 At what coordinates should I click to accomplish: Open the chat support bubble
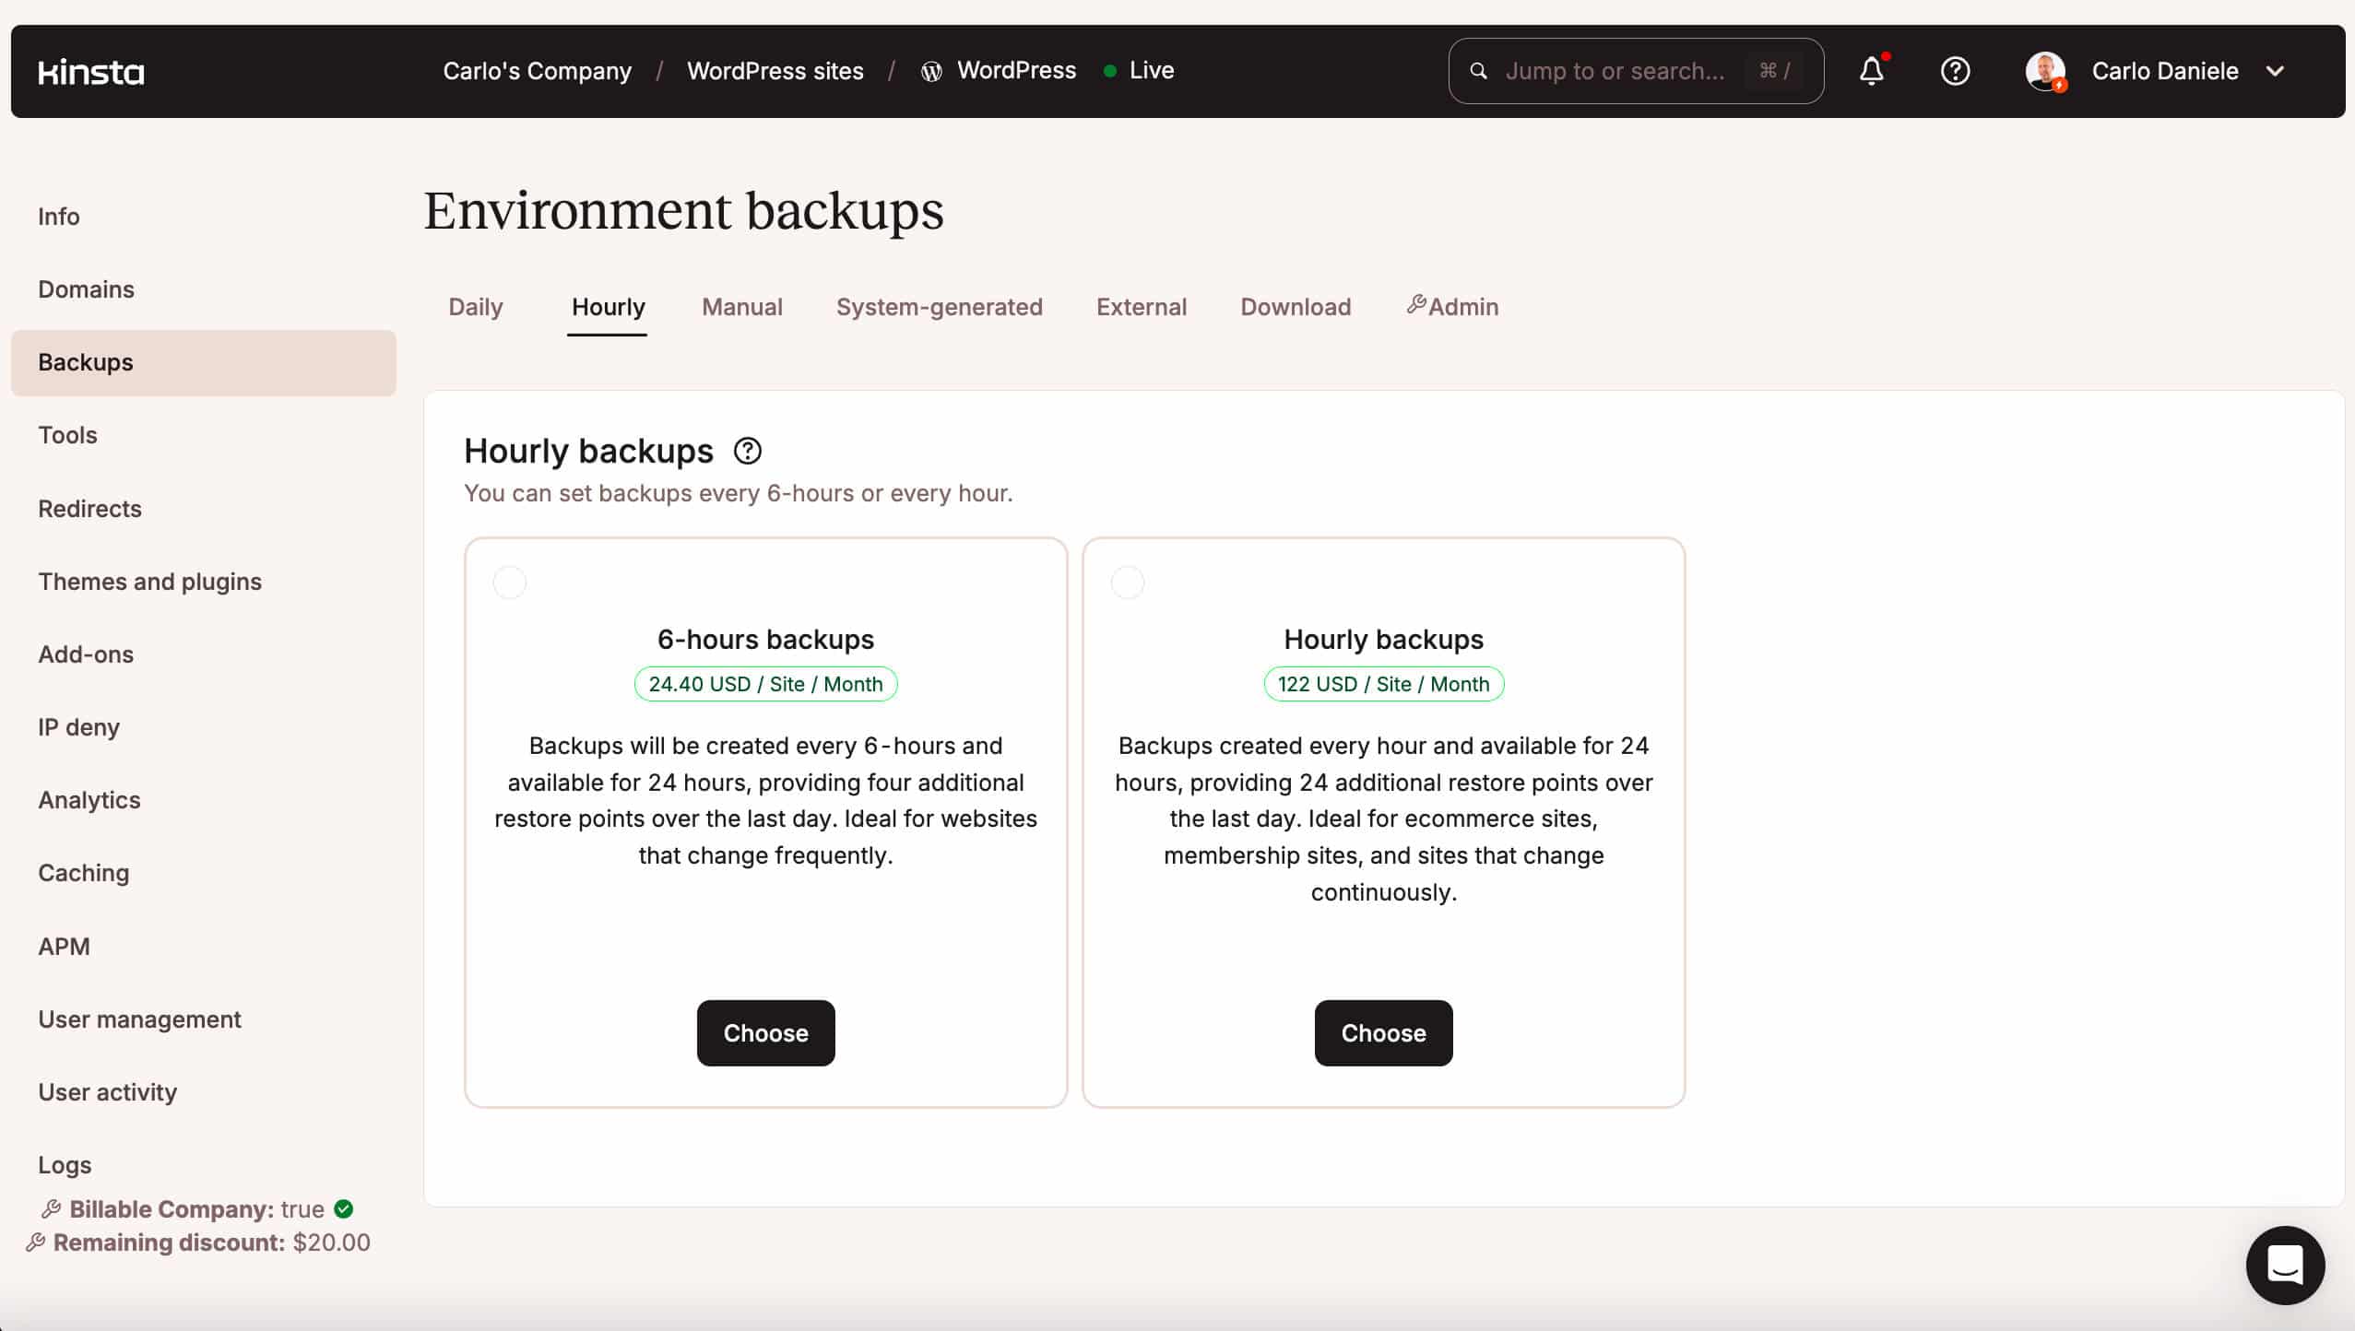pyautogui.click(x=2284, y=1265)
